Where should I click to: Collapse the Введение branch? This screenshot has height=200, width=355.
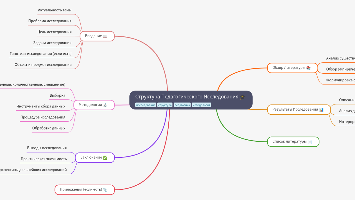(80, 36)
